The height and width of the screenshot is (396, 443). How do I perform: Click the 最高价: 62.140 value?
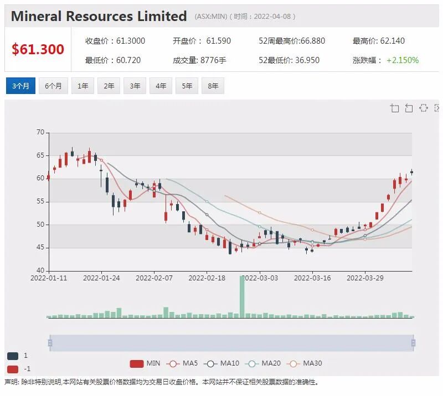[x=379, y=41]
